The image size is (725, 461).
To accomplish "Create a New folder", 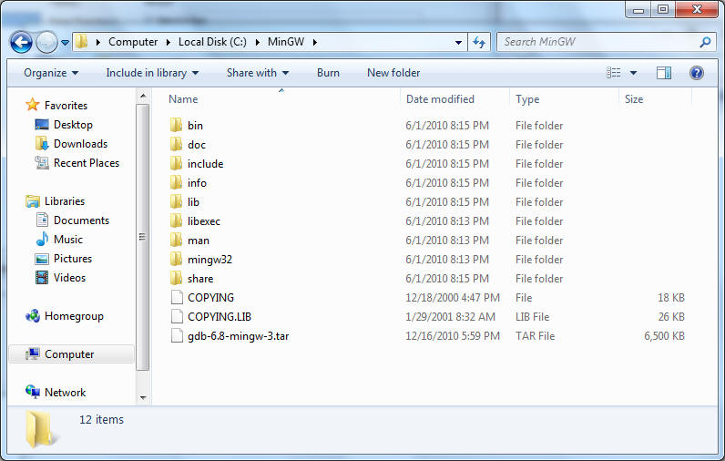I will 393,73.
